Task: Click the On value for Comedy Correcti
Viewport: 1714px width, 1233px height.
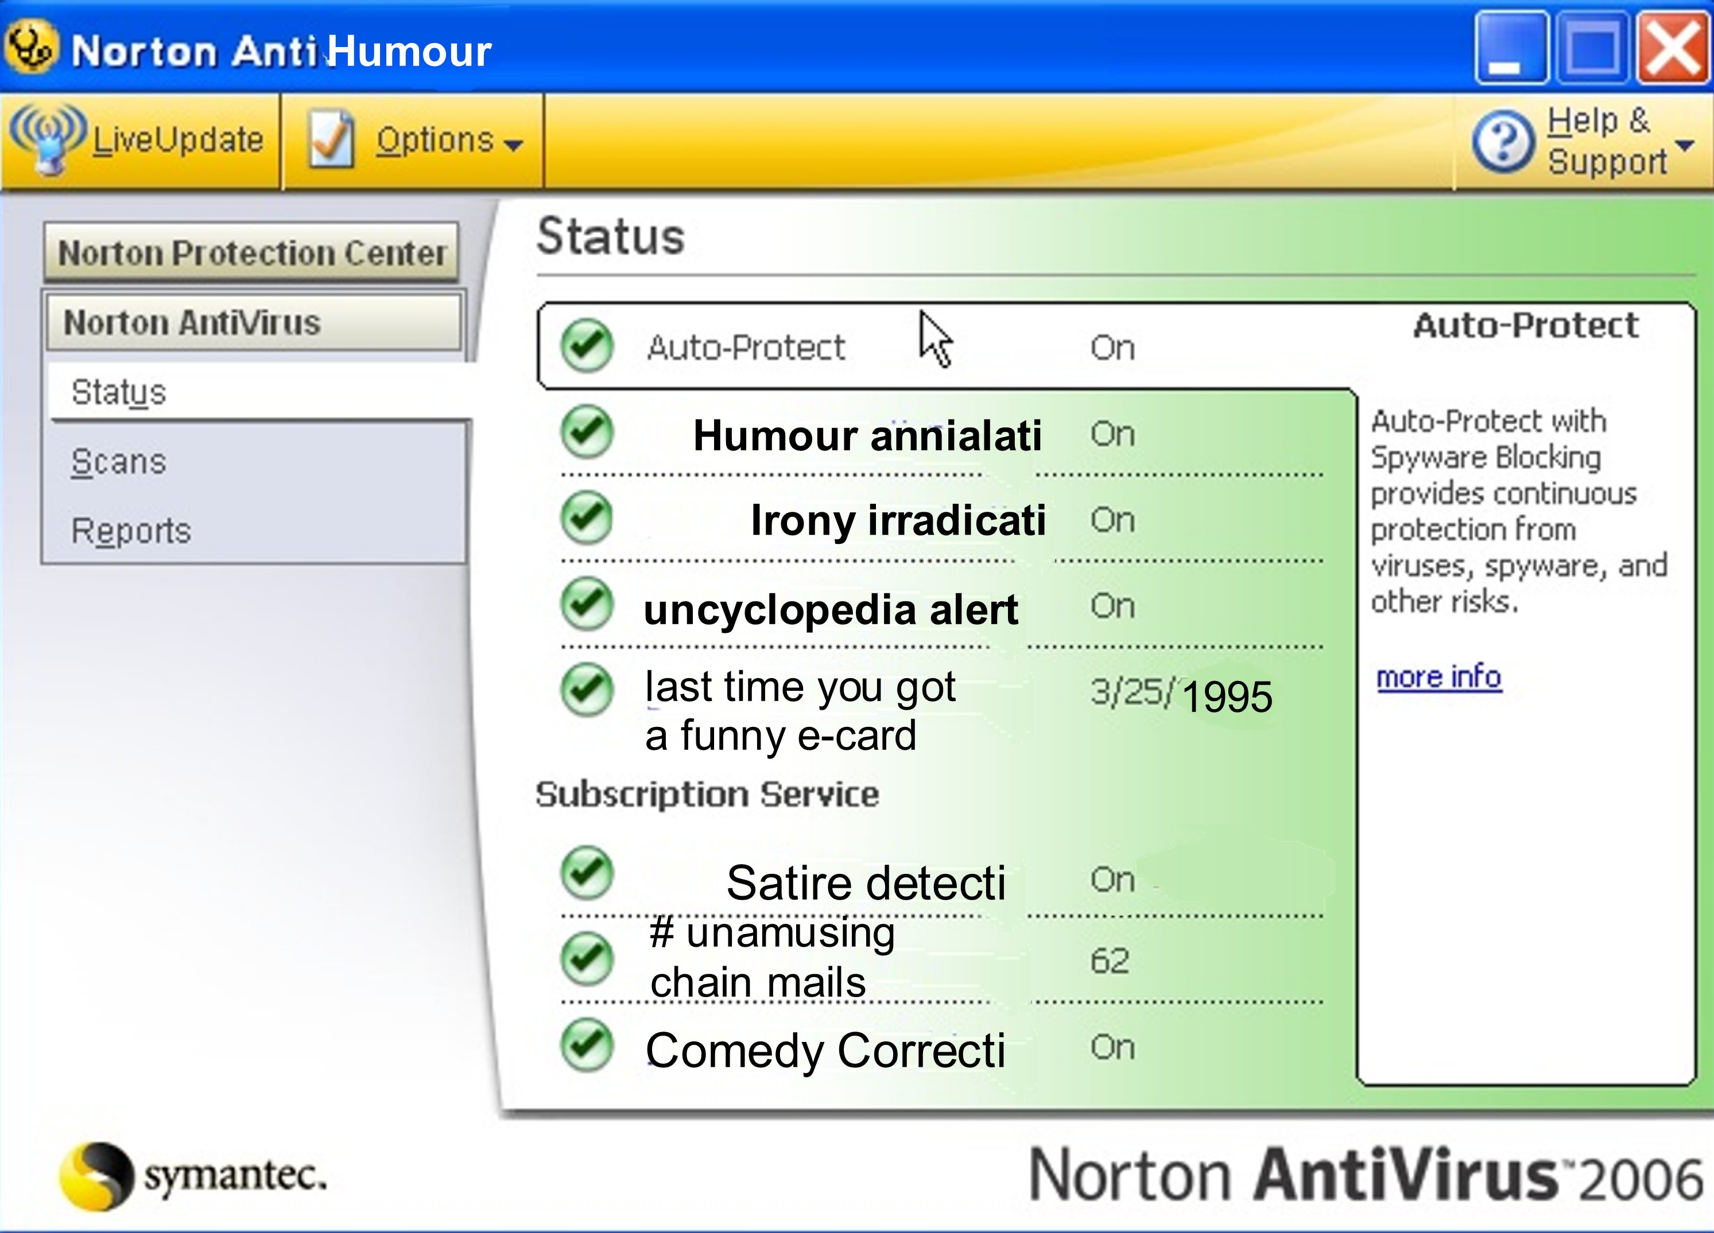Action: click(1112, 1047)
